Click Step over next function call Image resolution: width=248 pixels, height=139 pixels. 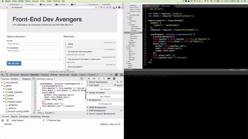pyautogui.click(x=94, y=79)
